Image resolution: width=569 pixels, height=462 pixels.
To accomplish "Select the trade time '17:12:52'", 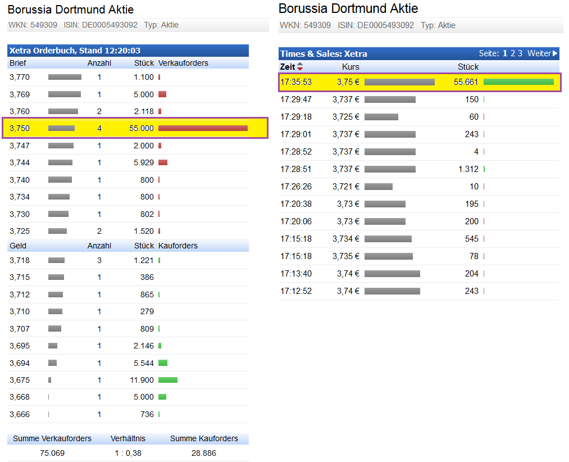I will tap(296, 291).
